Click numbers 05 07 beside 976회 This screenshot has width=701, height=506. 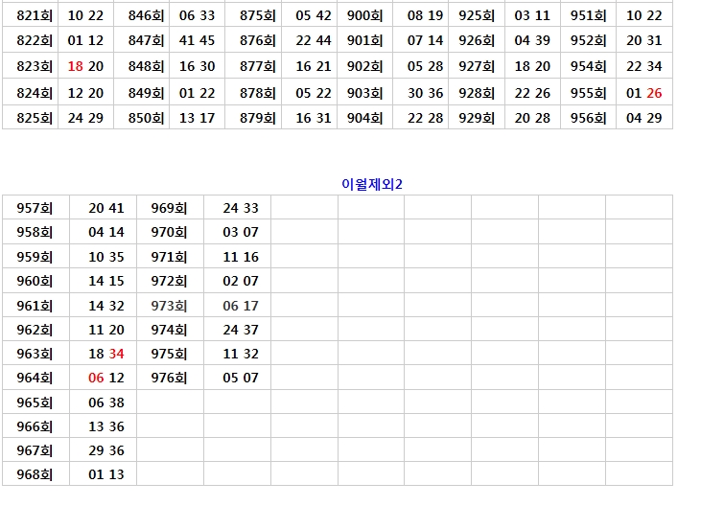pos(241,378)
